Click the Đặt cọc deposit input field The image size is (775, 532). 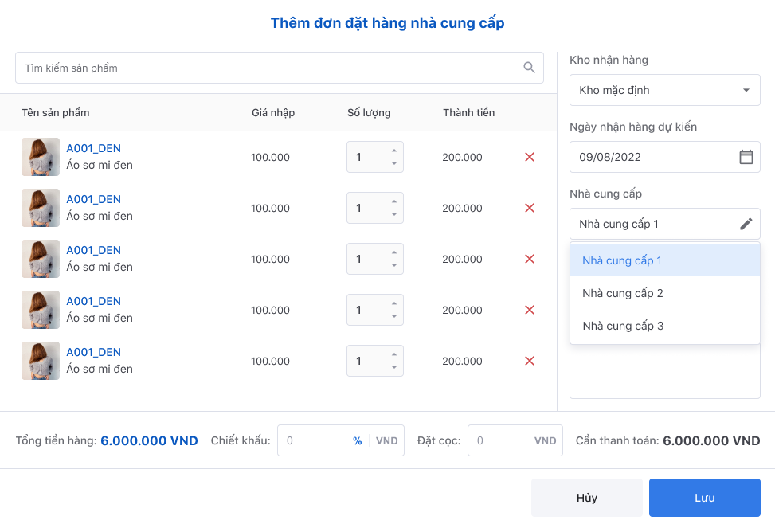(502, 441)
